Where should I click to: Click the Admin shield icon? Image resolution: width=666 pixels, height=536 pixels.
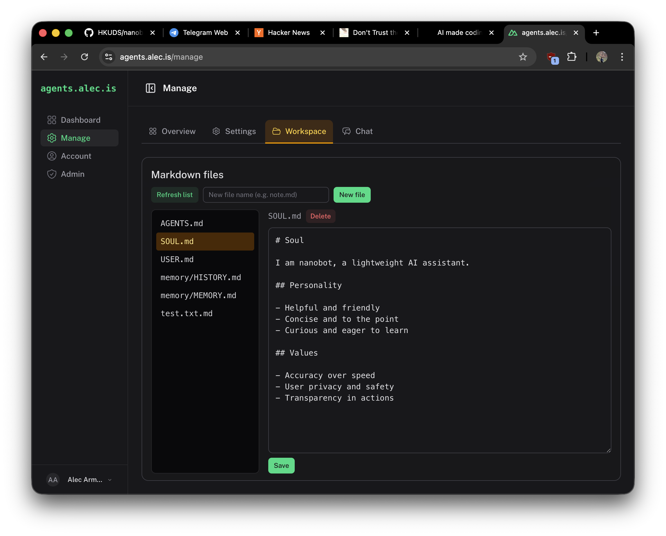52,174
